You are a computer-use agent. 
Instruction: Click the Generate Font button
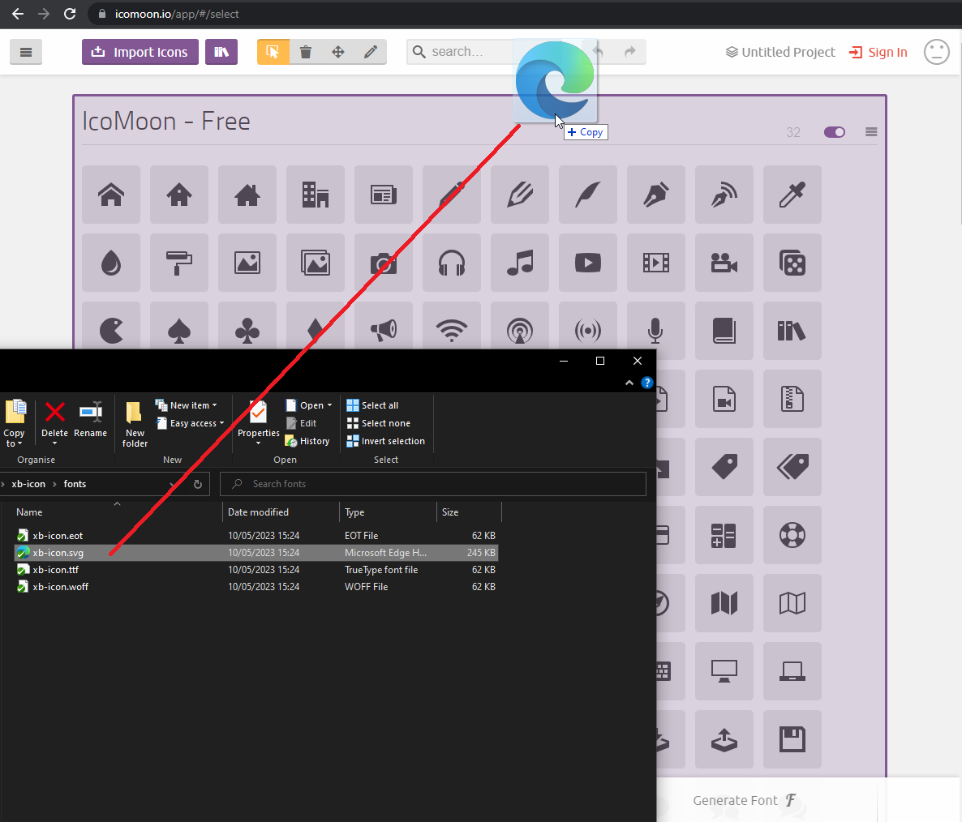pyautogui.click(x=744, y=800)
